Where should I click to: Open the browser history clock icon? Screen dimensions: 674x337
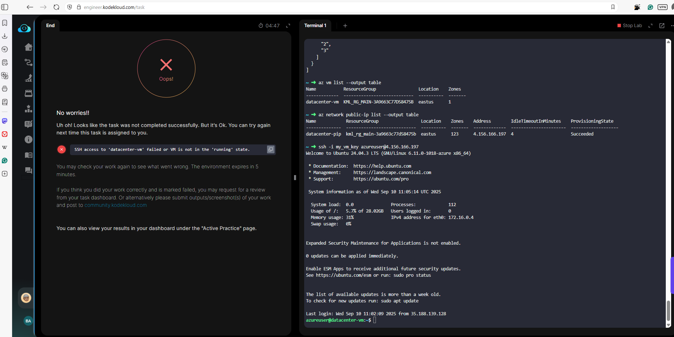pos(5,49)
